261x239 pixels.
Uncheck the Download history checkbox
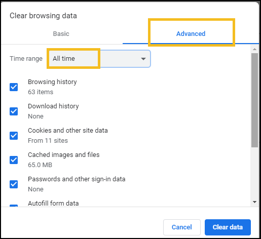[x=14, y=111]
